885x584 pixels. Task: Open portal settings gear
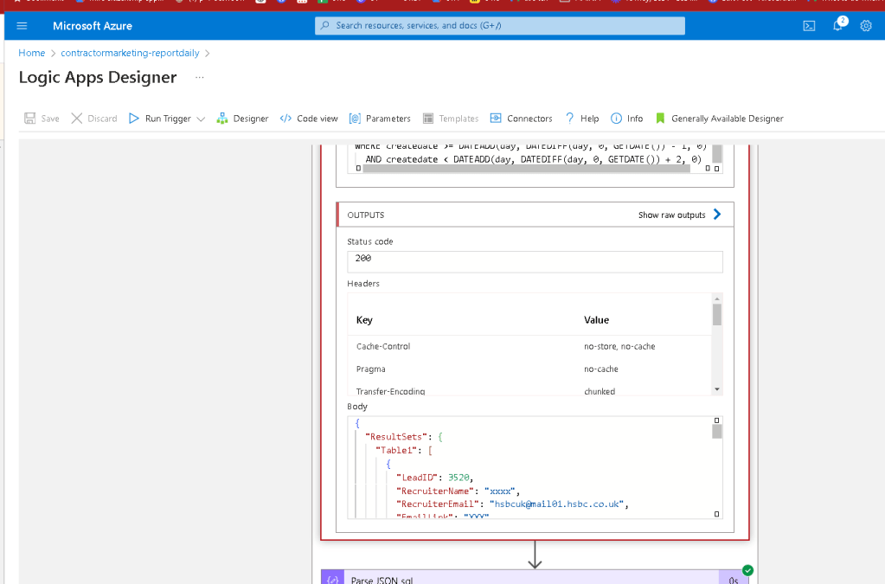point(866,26)
